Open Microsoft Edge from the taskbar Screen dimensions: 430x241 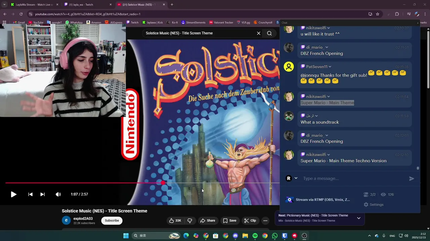186,236
